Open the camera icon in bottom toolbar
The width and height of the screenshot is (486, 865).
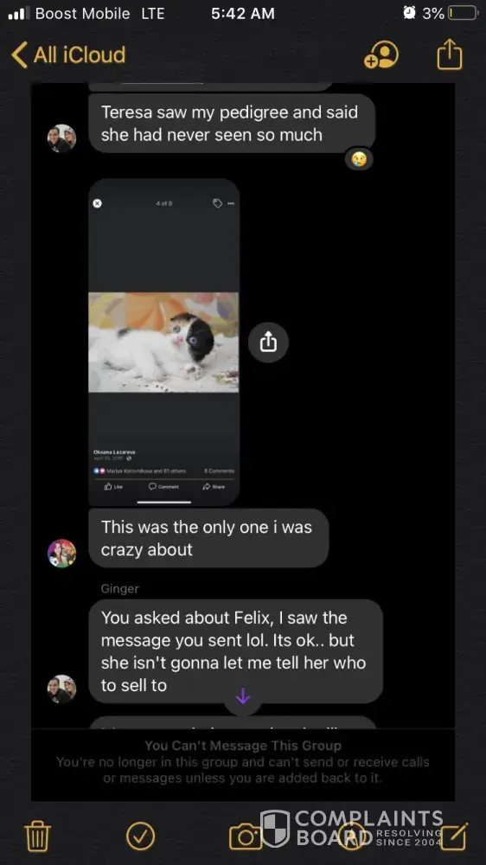(246, 836)
